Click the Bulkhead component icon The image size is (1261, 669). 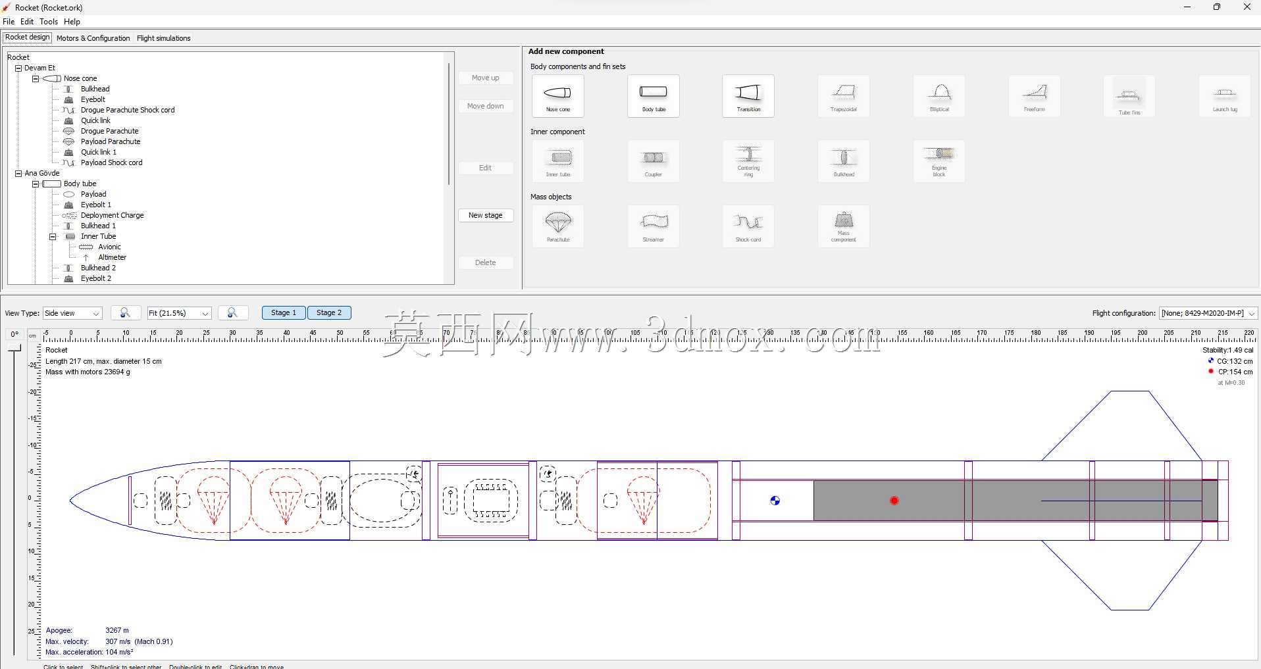(844, 161)
